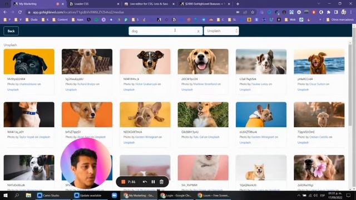Switch to the Loader CSS tab

pyautogui.click(x=94, y=4)
